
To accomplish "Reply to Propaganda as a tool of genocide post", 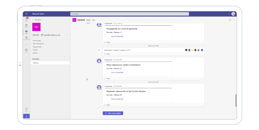I will (x=107, y=42).
